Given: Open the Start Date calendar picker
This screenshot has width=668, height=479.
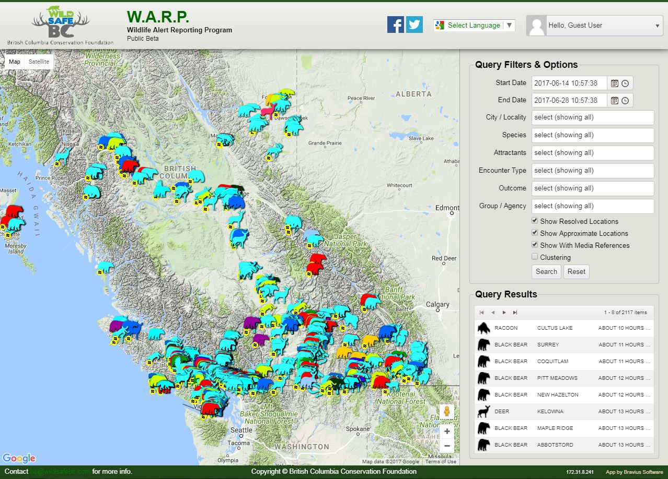Looking at the screenshot, I should [x=615, y=83].
